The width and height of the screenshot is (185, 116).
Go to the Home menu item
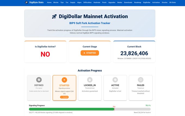(49, 2)
